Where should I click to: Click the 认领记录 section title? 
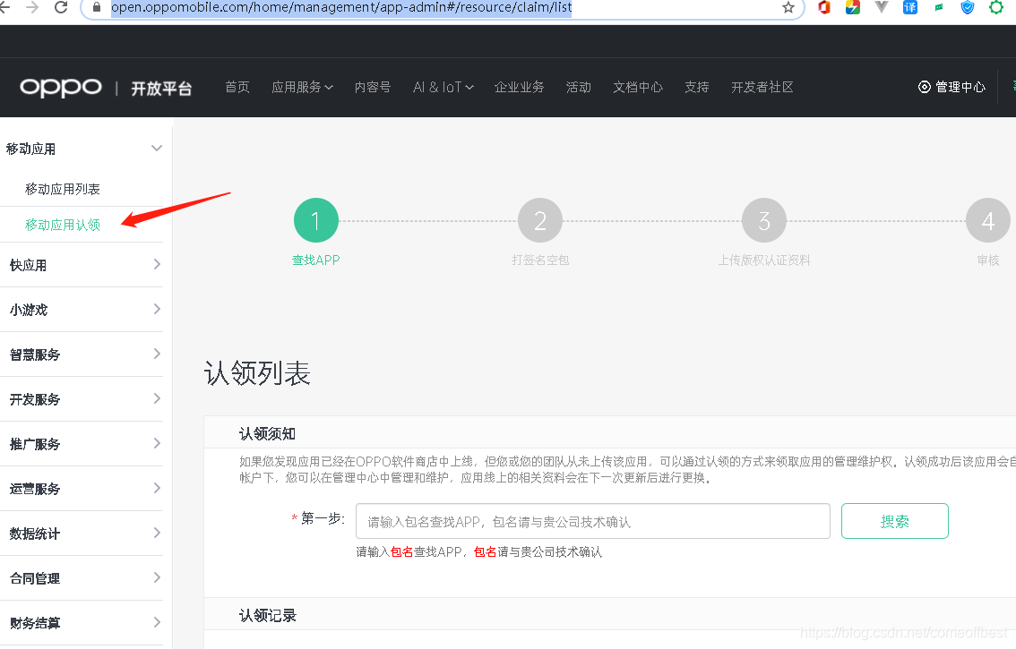click(267, 615)
